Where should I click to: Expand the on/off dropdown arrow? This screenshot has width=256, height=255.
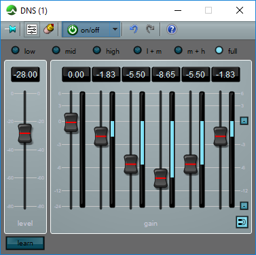tap(115, 29)
